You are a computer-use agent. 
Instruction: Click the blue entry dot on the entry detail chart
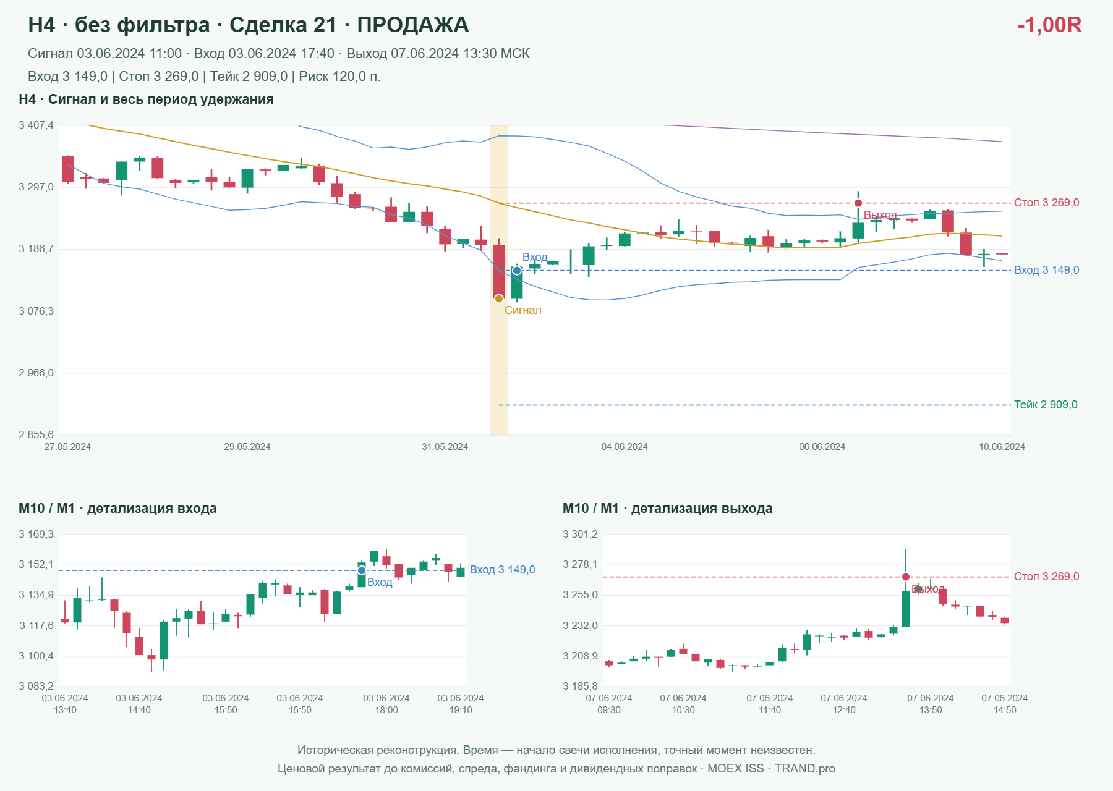(x=362, y=570)
